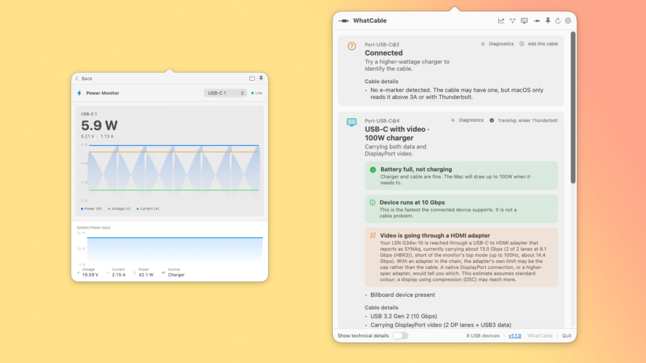The width and height of the screenshot is (646, 363).
Task: Click the orange HDMI adapter warning icon
Action: coord(373,236)
